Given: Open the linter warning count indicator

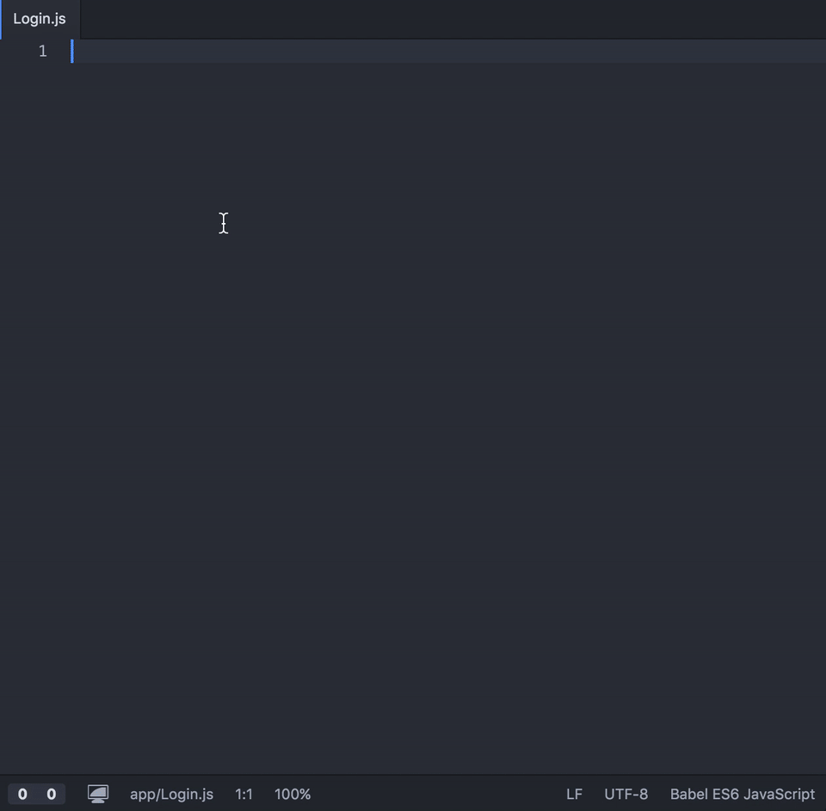Looking at the screenshot, I should 51,794.
